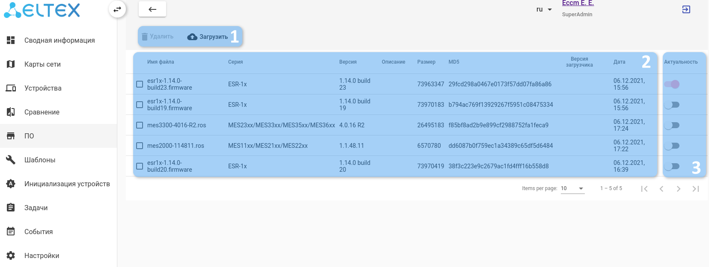Go to first page of table
The width and height of the screenshot is (709, 267).
pos(644,189)
